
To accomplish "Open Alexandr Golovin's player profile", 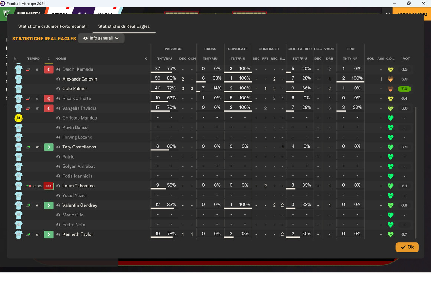I will (x=80, y=79).
